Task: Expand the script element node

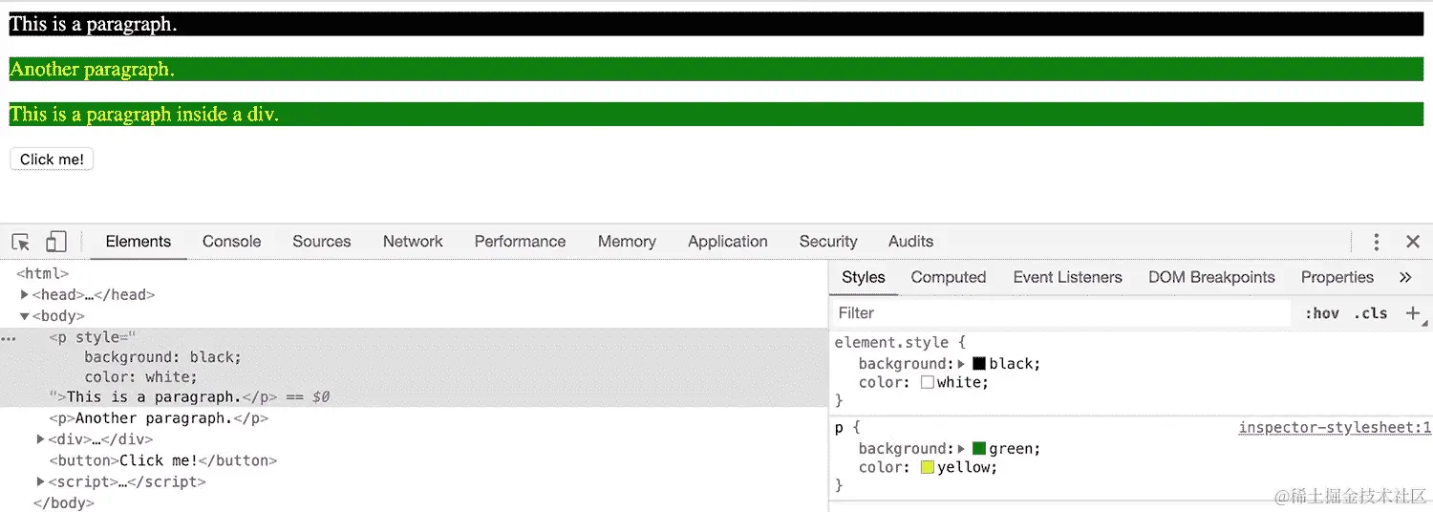Action: pyautogui.click(x=41, y=481)
